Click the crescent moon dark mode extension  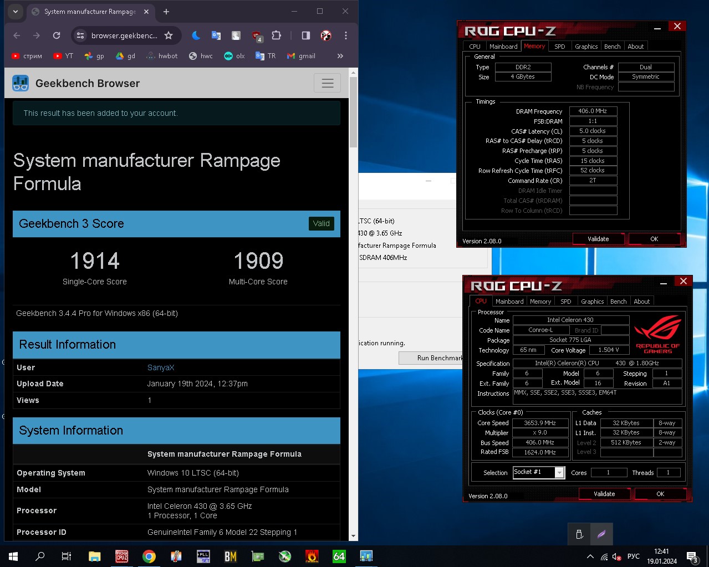pyautogui.click(x=196, y=35)
